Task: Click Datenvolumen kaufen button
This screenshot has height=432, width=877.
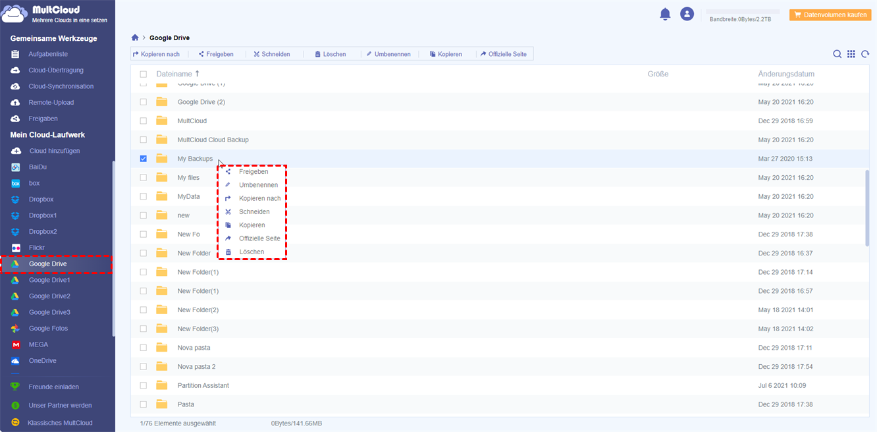Action: pyautogui.click(x=830, y=14)
